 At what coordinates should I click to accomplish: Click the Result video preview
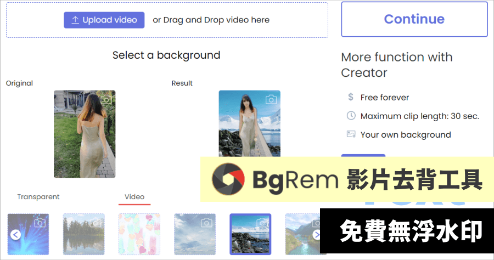250,123
